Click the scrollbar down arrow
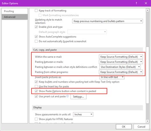The height and width of the screenshot is (131, 151). coord(147,121)
